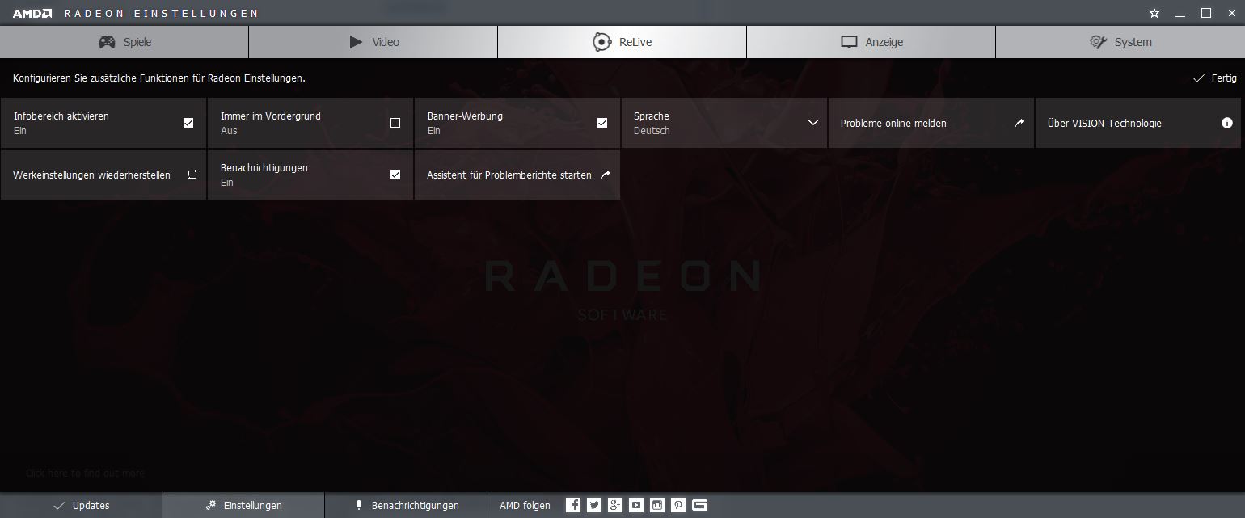
Task: Open AMD Pinterest icon
Action: point(678,505)
